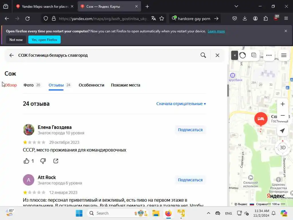Open File Explorer from the taskbar
Viewport: 293px width, 220px height.
point(156,213)
